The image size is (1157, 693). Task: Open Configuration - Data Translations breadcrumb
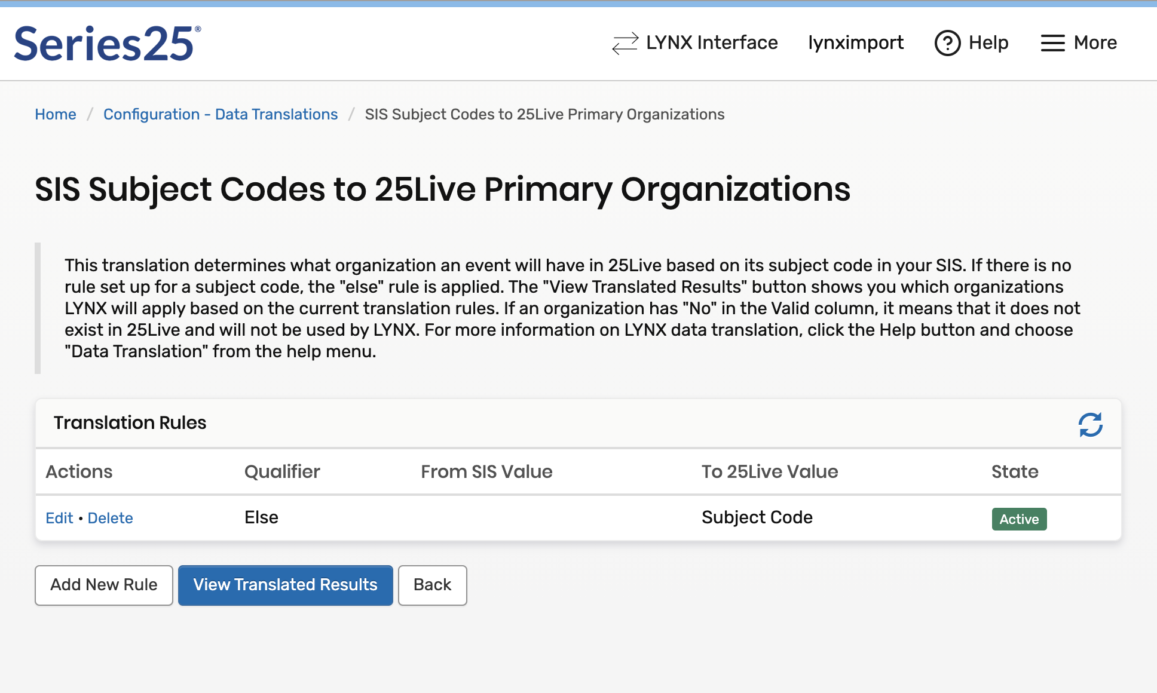point(221,114)
